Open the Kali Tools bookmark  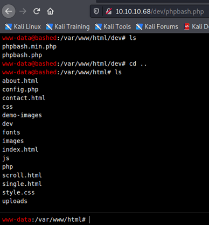pos(113,27)
